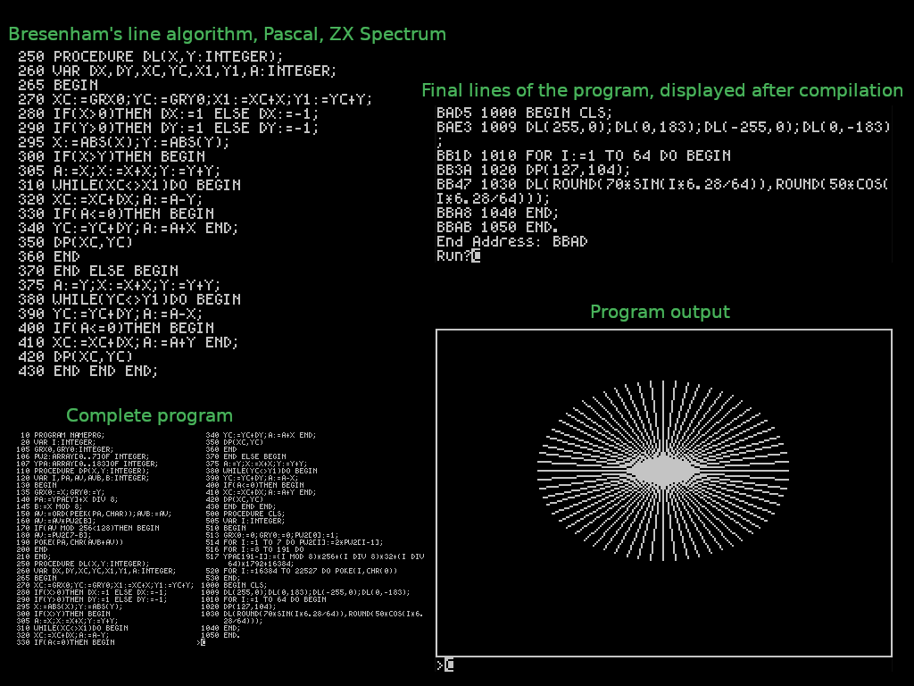The height and width of the screenshot is (686, 914).
Task: Click the cursor at end of complete program
Action: (202, 642)
